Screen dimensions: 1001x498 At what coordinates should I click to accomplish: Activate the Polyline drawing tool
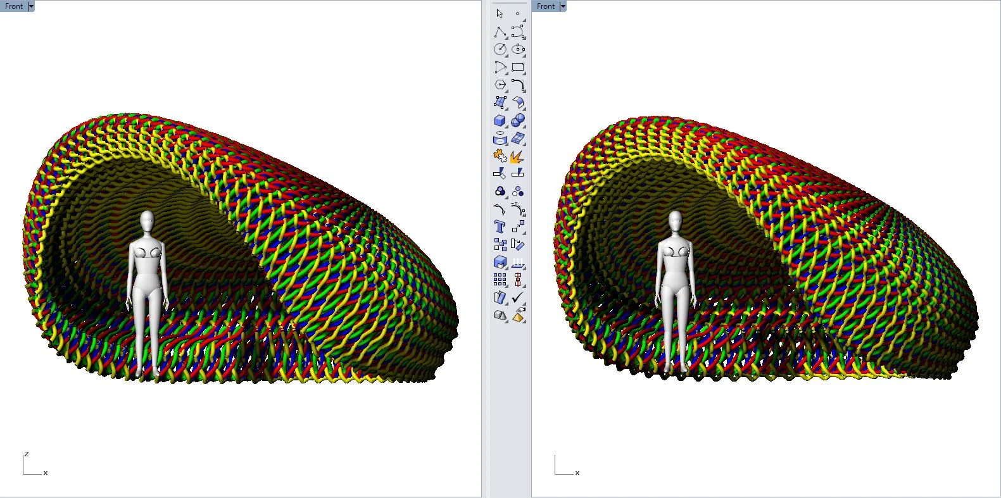click(x=500, y=32)
